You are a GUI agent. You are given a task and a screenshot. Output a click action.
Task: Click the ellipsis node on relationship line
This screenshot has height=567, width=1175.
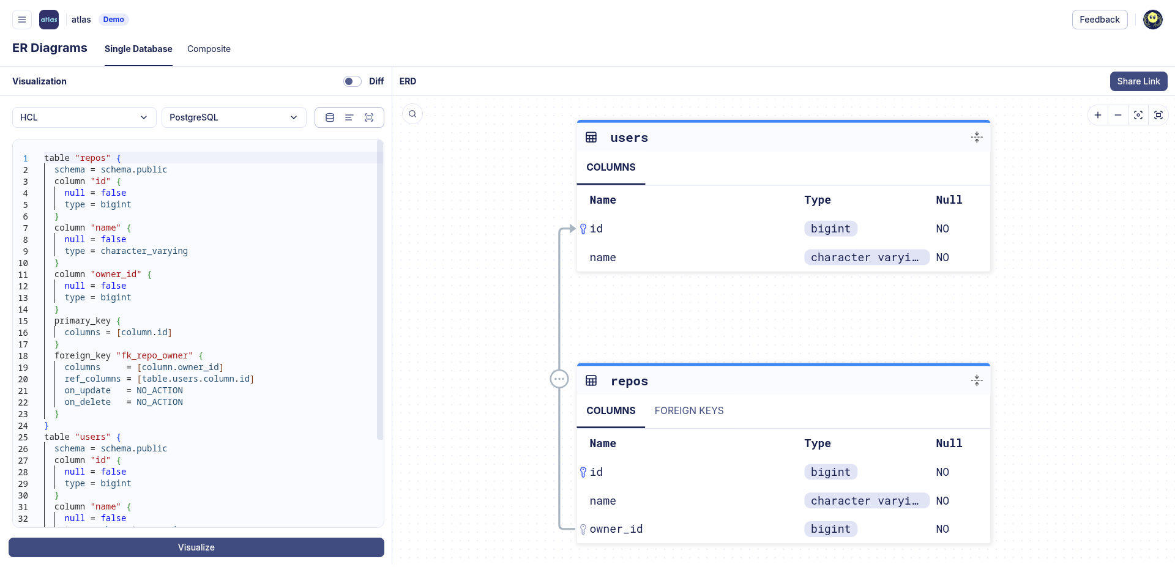pos(559,379)
